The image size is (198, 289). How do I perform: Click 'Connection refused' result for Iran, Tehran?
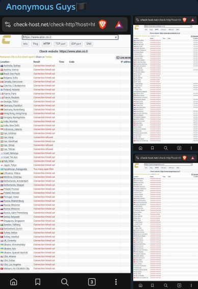(x=43, y=149)
